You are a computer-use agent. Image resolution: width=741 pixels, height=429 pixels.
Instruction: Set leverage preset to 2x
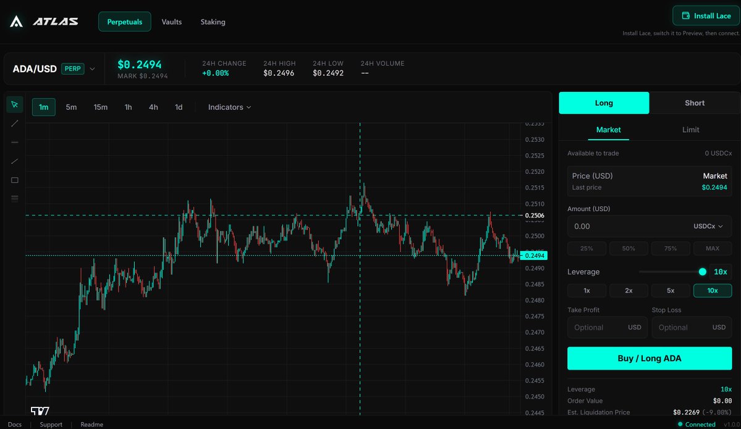[629, 291]
